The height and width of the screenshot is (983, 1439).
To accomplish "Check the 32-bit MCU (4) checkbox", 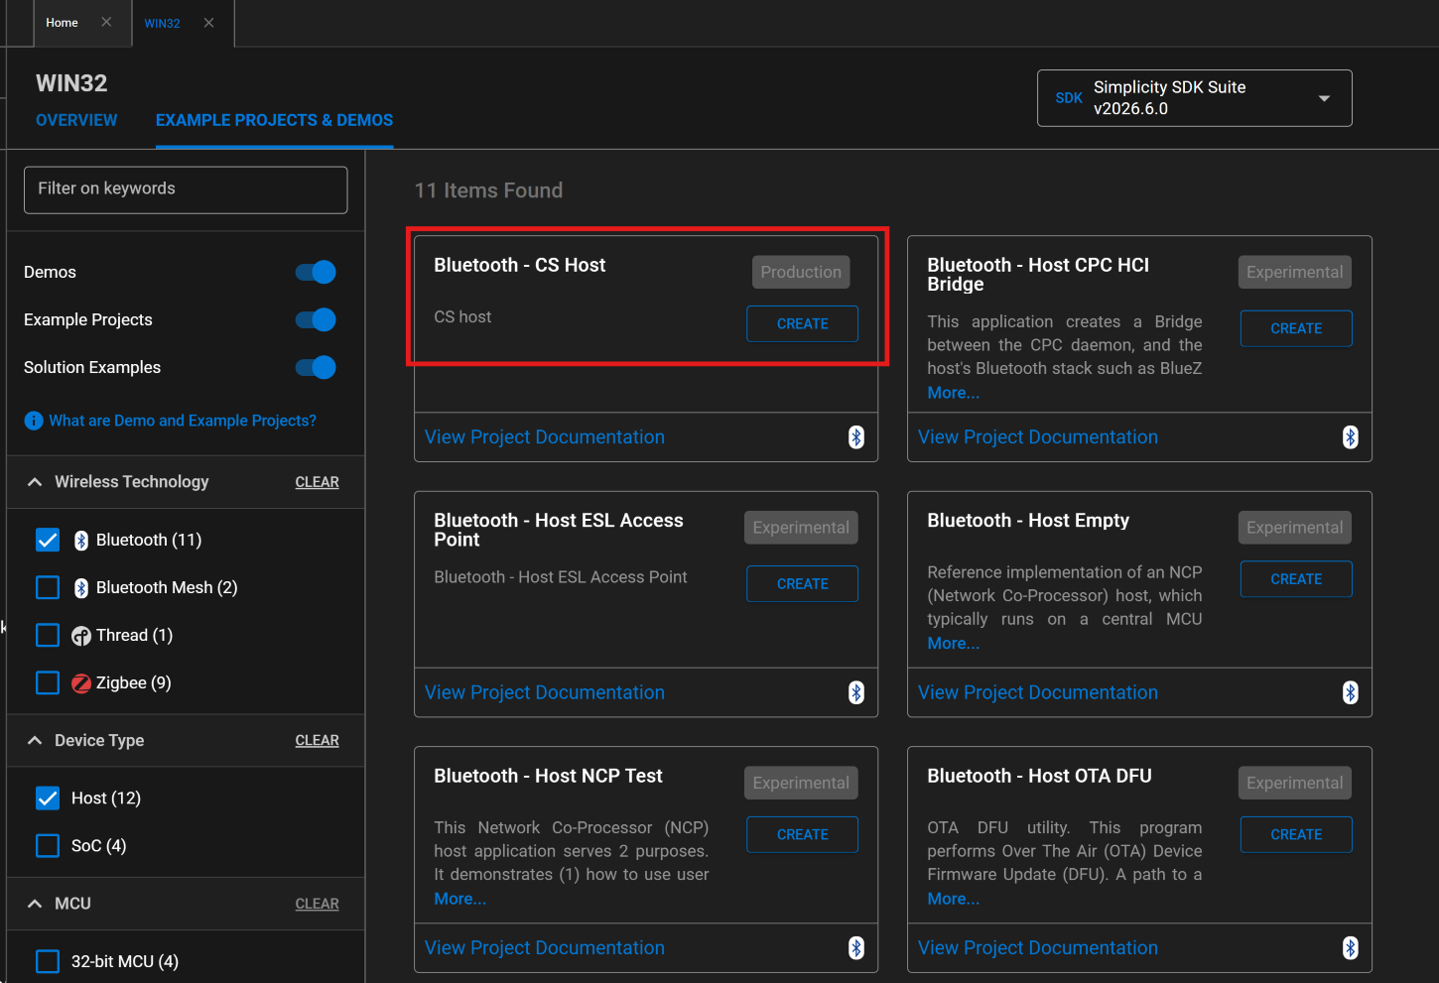I will (x=48, y=961).
